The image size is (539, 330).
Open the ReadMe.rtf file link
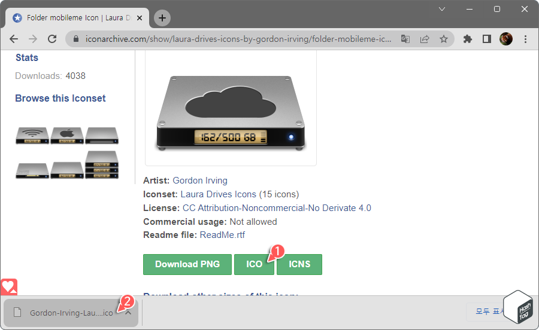tap(222, 235)
